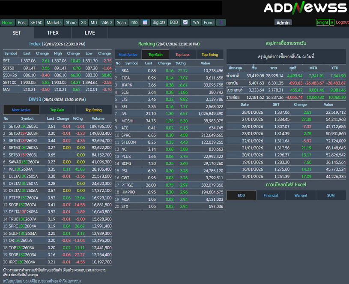This screenshot has height=284, width=349.
Task: Open the Biglots page
Action: tap(159, 22)
